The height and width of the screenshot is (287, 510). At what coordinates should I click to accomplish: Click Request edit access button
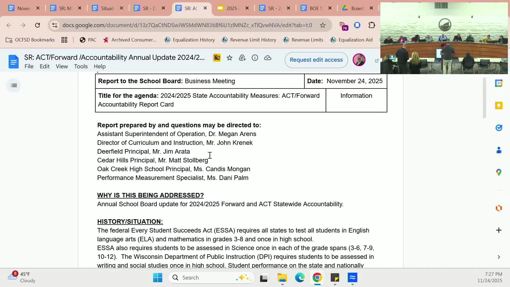(316, 60)
